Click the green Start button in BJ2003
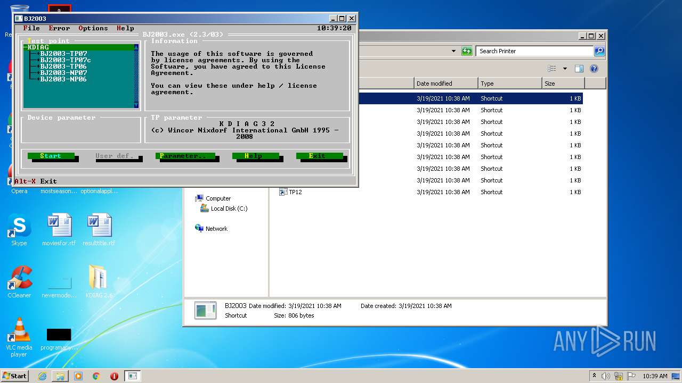This screenshot has width=682, height=383. (x=51, y=156)
